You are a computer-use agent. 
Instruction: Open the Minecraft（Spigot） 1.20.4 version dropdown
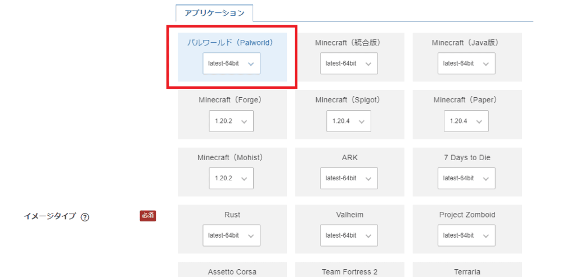click(x=349, y=121)
